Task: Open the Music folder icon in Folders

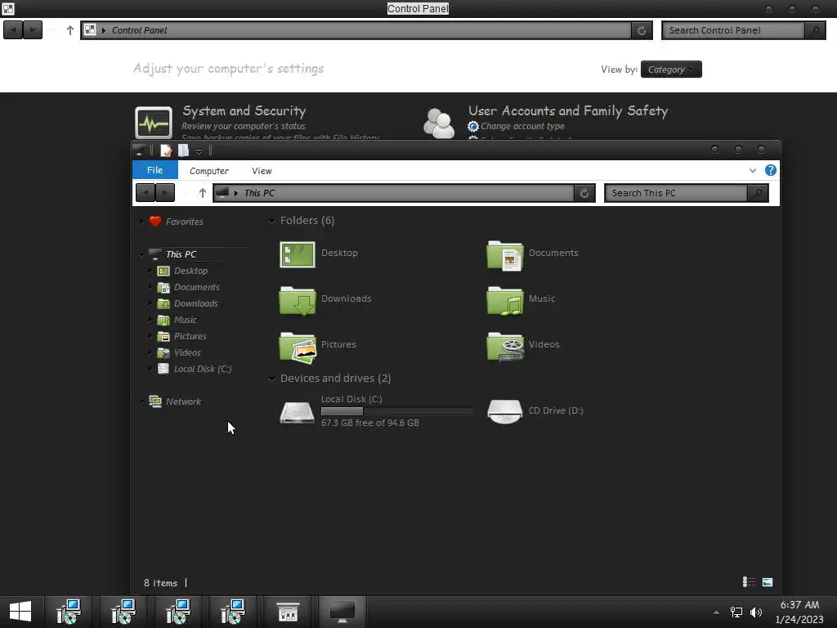Action: click(x=505, y=301)
